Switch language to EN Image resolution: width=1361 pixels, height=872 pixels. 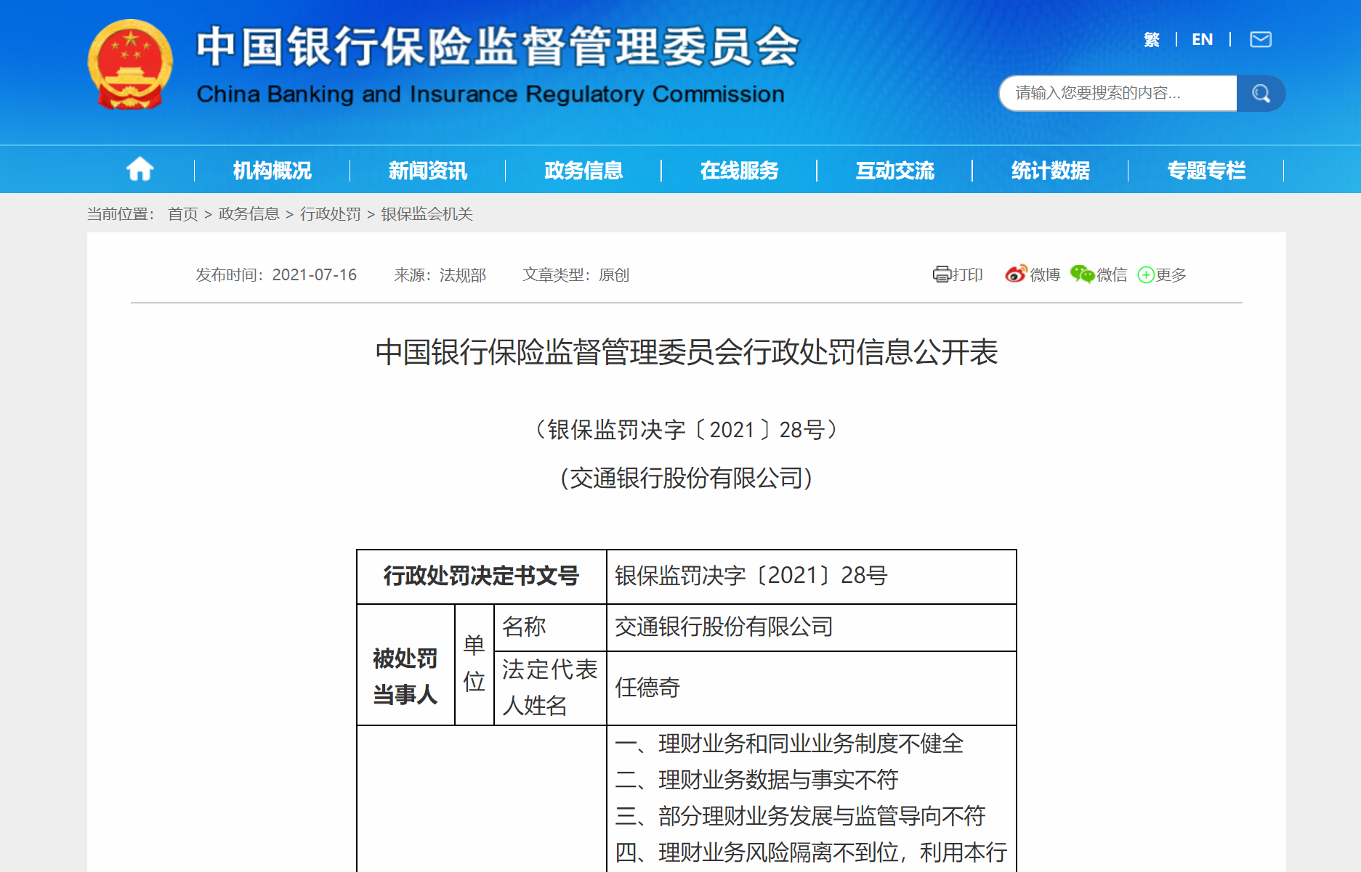tap(1203, 39)
